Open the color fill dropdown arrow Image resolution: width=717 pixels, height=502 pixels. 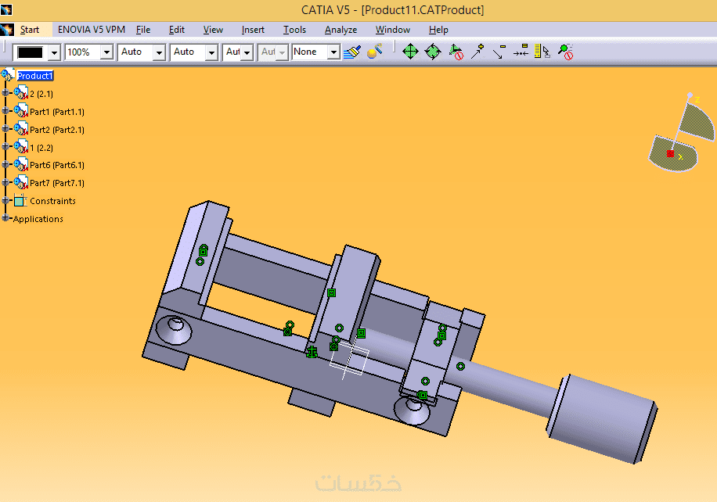[55, 52]
